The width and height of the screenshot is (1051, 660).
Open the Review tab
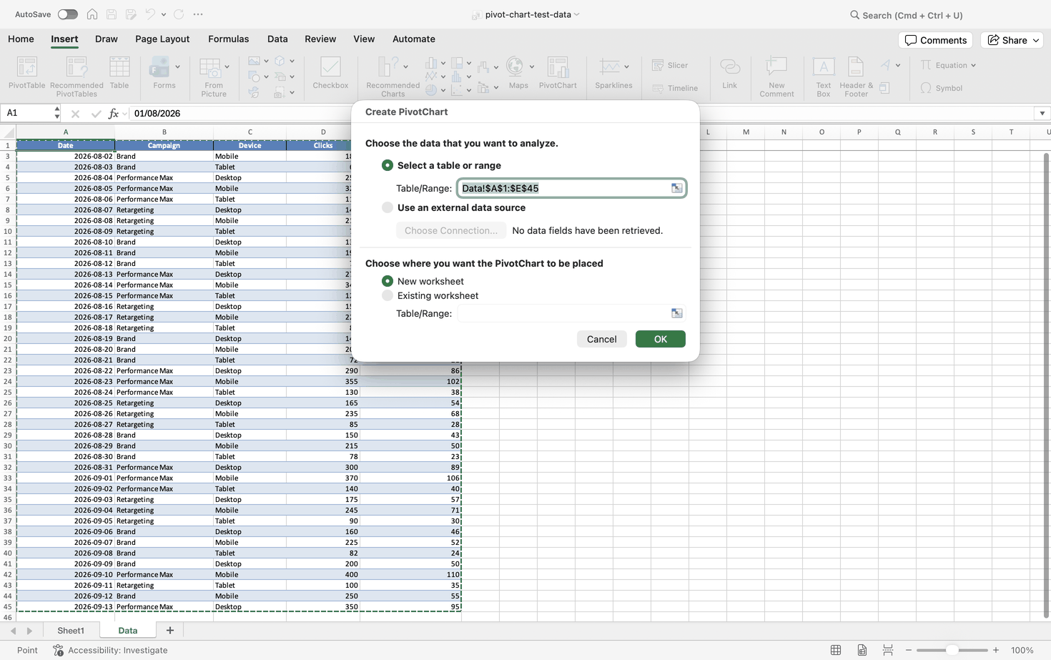[x=320, y=39]
